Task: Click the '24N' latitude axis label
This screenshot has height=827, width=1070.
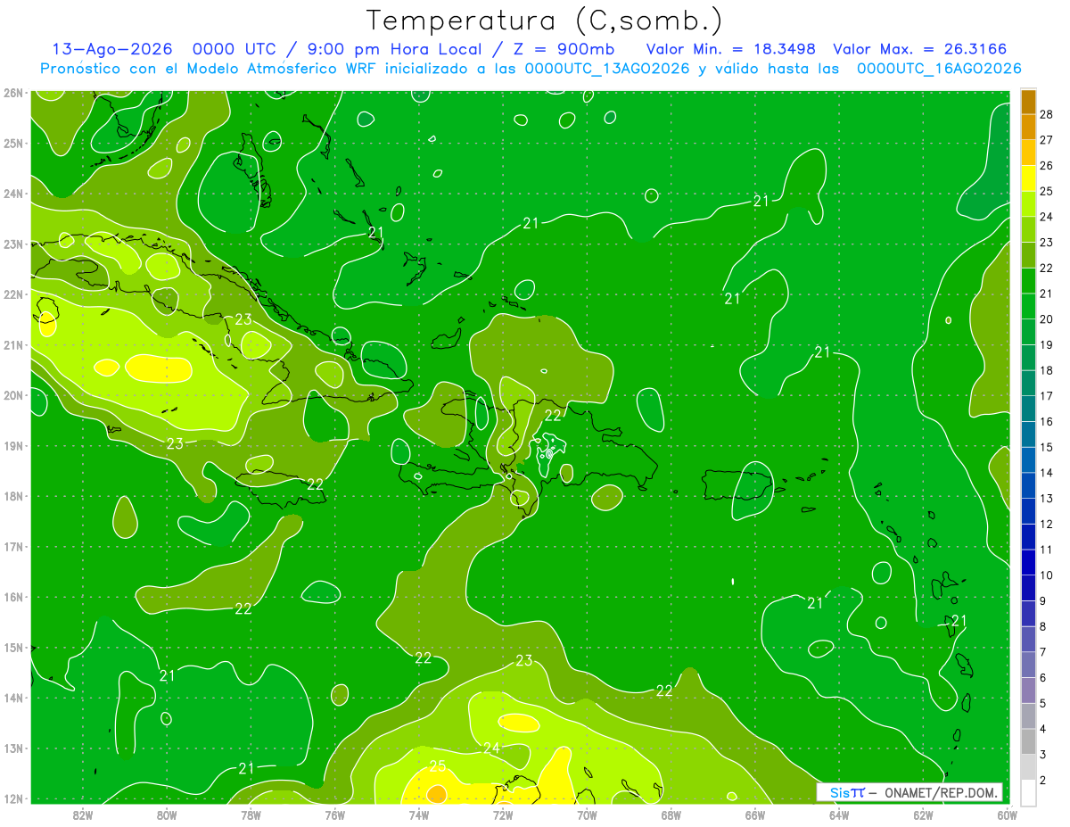Action: coord(13,194)
